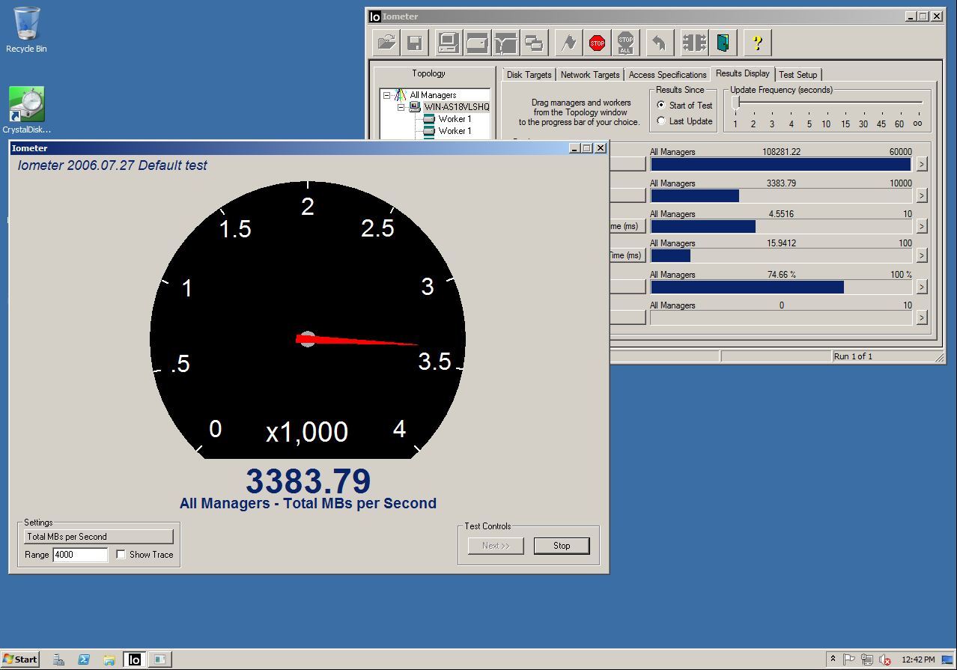Select the All Managers icon in Topology tree
957x670 pixels.
tap(401, 95)
